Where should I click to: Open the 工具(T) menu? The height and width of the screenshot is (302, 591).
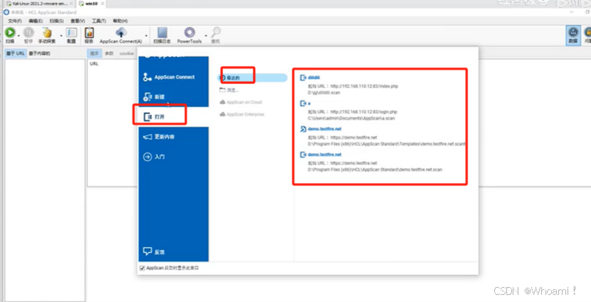(99, 21)
